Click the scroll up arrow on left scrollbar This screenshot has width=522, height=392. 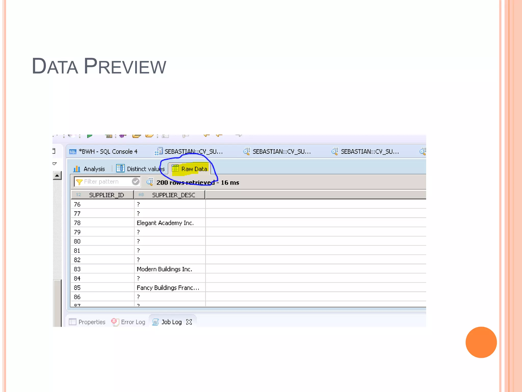[x=57, y=176]
